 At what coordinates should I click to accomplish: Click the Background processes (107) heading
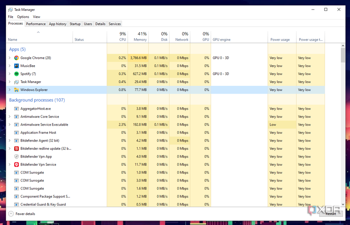(x=37, y=100)
